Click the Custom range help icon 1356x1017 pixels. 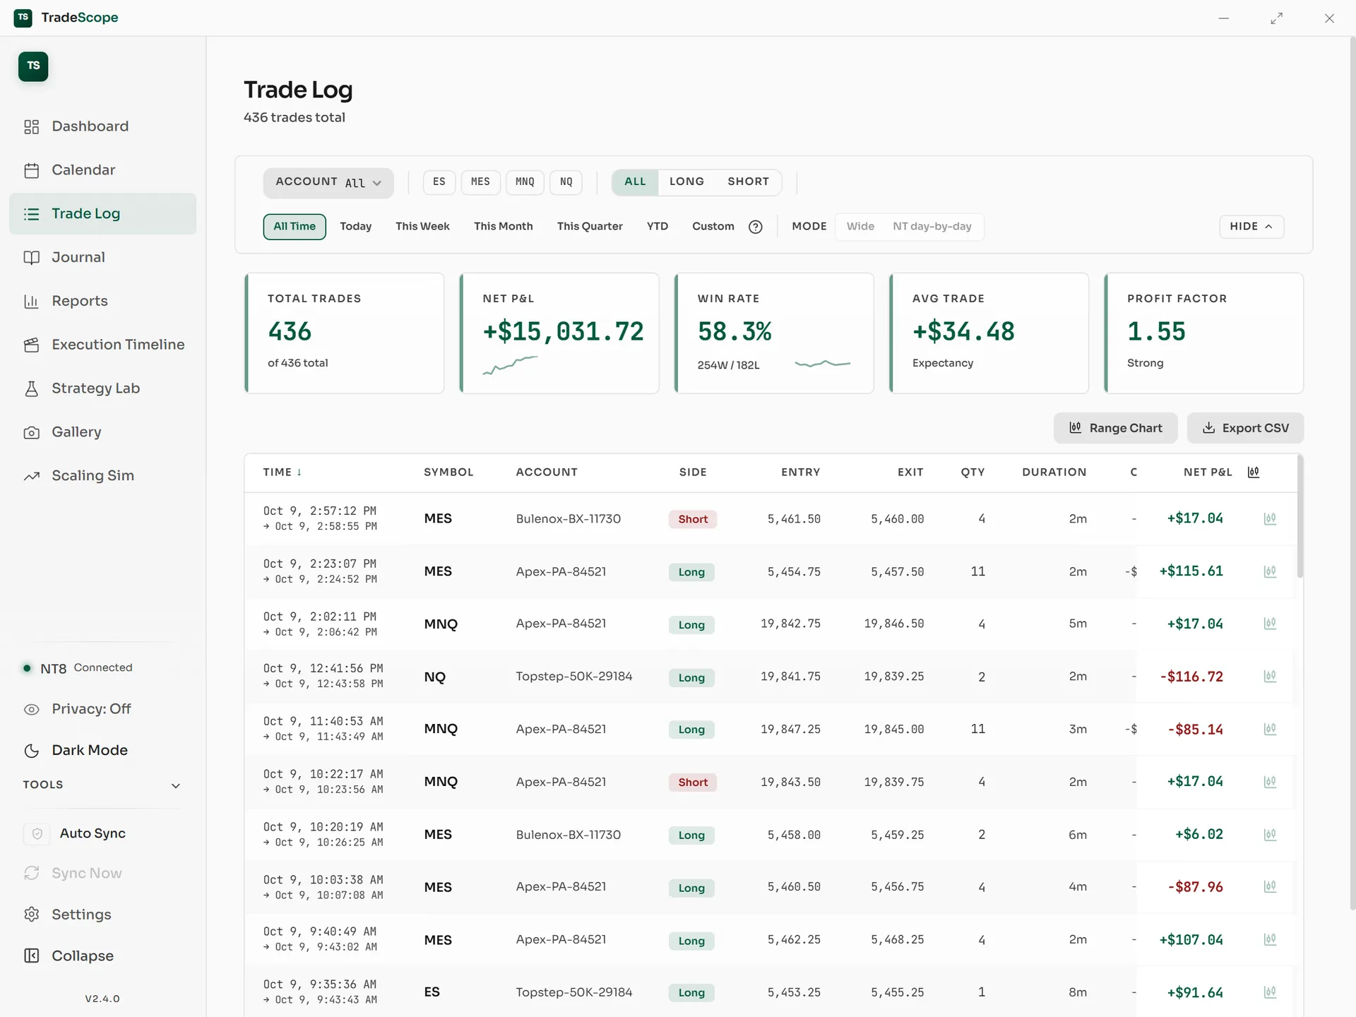tap(756, 227)
